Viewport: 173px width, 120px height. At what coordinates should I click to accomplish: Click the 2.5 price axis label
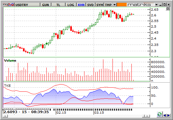[x=153, y=26]
